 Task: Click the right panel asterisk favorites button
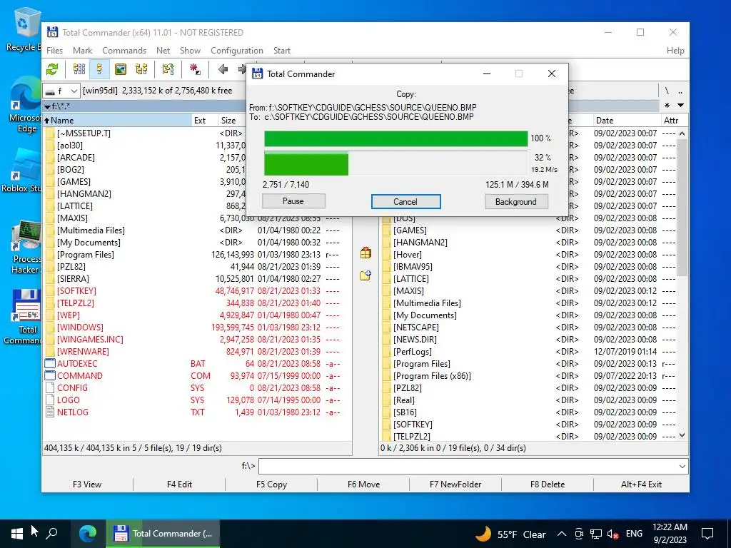pyautogui.click(x=667, y=106)
